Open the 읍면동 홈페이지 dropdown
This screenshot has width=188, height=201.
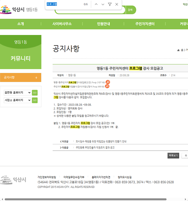[17, 92]
